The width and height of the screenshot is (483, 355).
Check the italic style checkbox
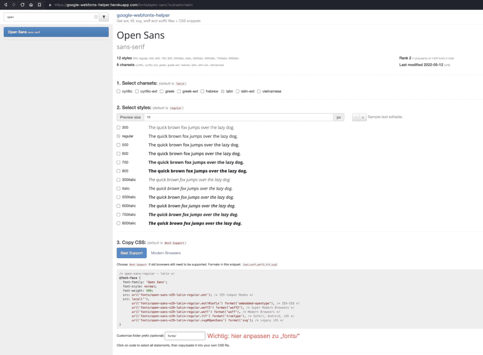tap(118, 188)
